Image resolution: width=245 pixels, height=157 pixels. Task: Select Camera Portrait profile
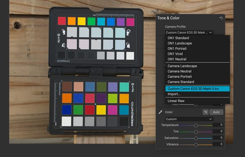tap(197, 76)
